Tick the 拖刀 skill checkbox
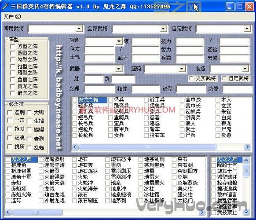256x220 pixels. coord(10,129)
